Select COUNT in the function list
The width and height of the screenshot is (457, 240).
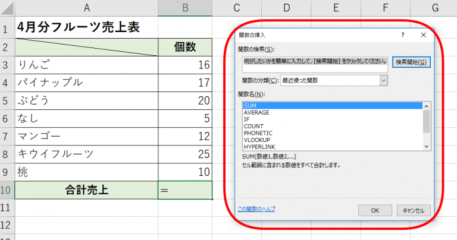[x=253, y=126]
